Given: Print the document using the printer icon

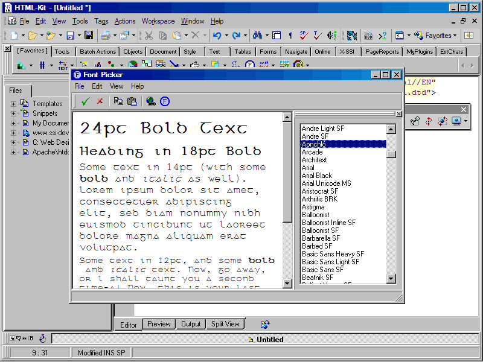Looking at the screenshot, I should pyautogui.click(x=106, y=36).
